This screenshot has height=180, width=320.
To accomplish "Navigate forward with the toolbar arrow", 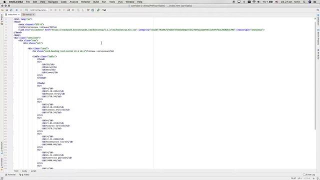I will click(21, 10).
